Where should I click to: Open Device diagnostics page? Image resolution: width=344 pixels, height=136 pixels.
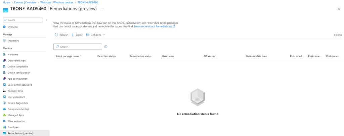[x=18, y=103]
